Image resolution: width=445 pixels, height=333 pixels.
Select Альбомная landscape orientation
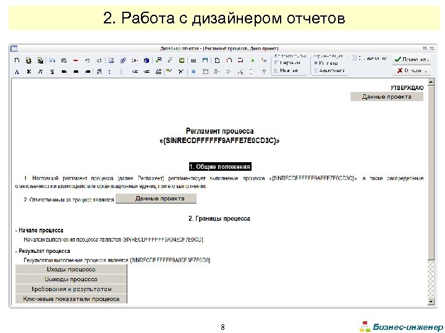(316, 70)
